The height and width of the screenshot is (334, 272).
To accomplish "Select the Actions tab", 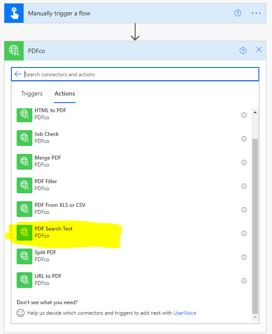I will point(65,93).
